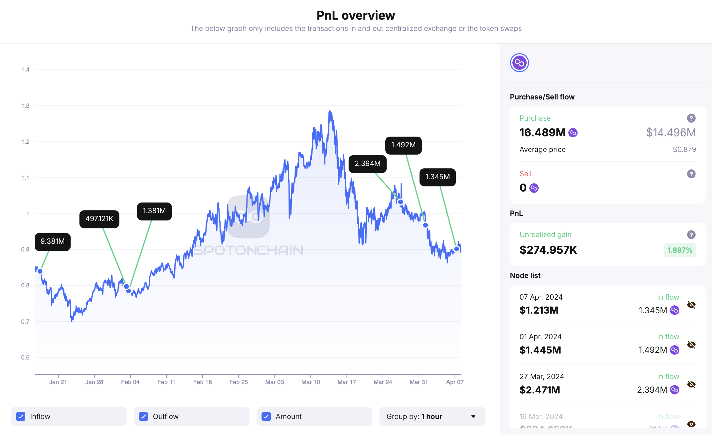
Task: Toggle the Amount checkbox off
Action: (x=266, y=416)
